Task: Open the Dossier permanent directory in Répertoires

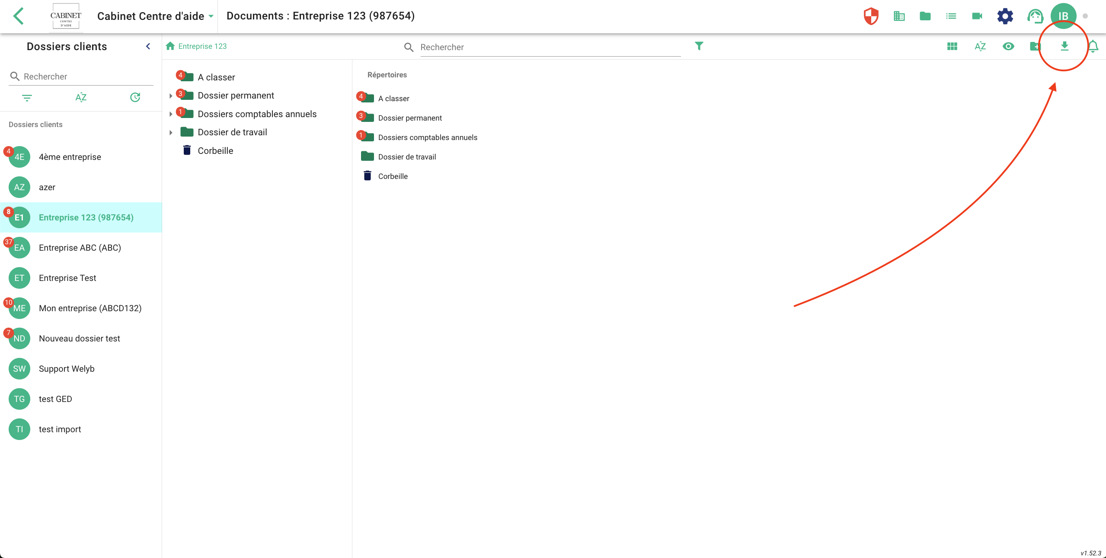Action: click(410, 118)
